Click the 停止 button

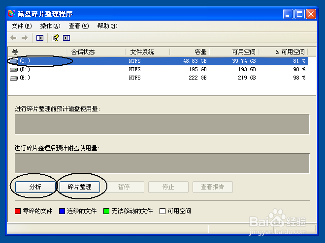pyautogui.click(x=168, y=187)
